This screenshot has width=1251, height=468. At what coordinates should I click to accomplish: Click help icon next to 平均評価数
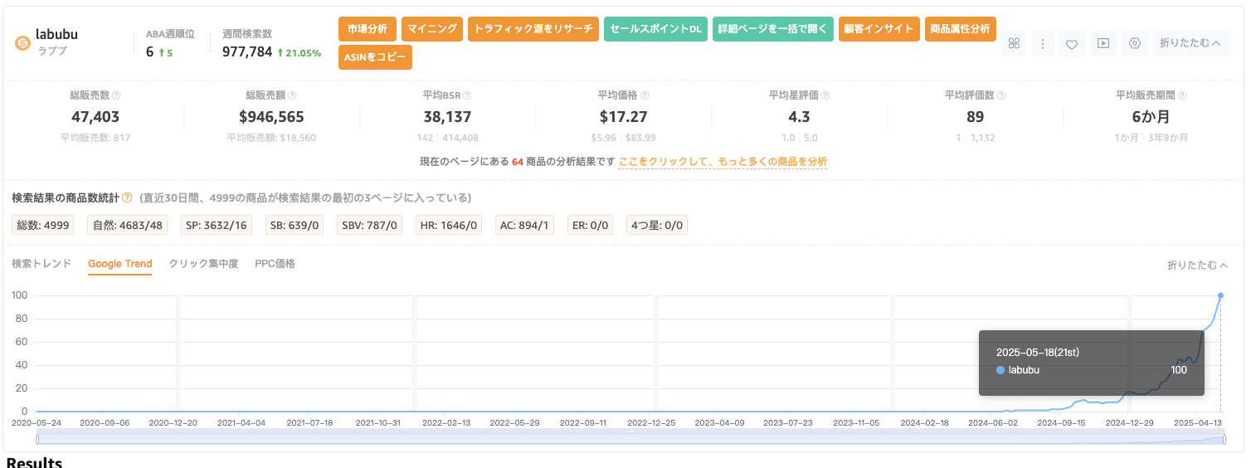coord(1001,95)
